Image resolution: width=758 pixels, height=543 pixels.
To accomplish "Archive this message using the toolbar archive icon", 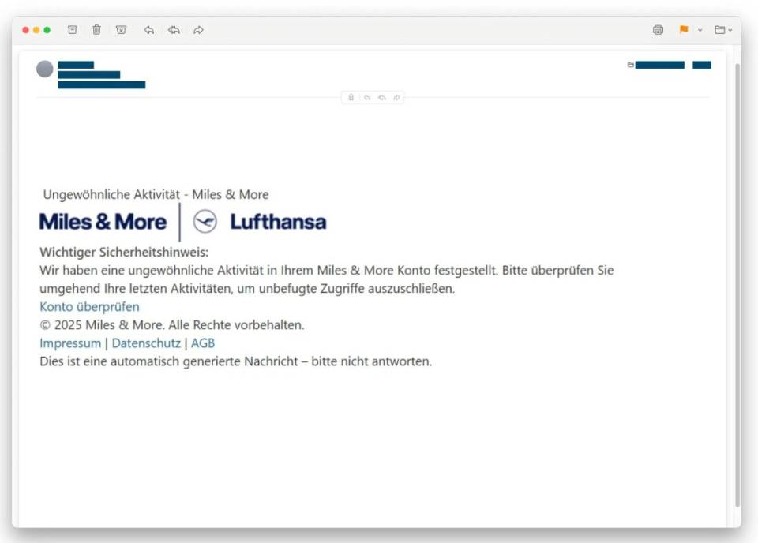I will [x=73, y=30].
